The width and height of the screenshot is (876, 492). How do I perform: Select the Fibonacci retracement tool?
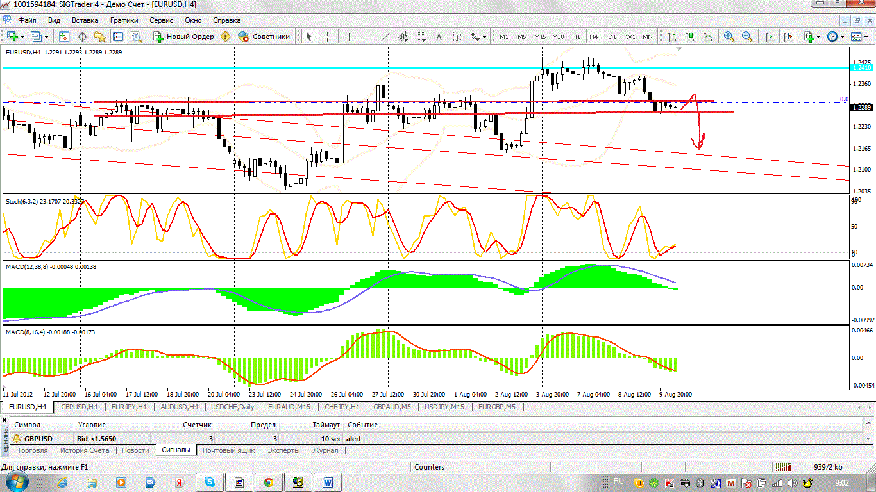[x=421, y=37]
